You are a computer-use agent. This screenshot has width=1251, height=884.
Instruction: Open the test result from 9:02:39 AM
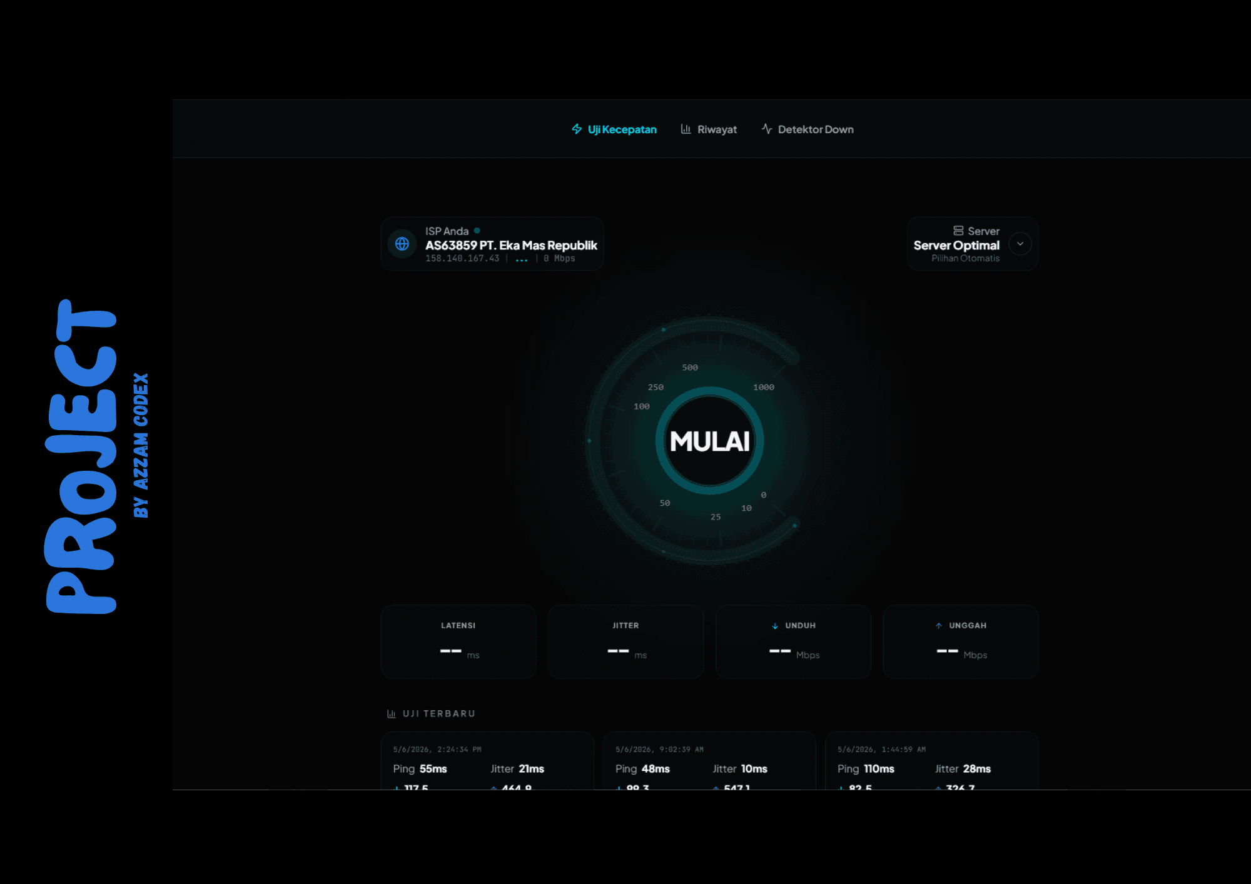[709, 761]
